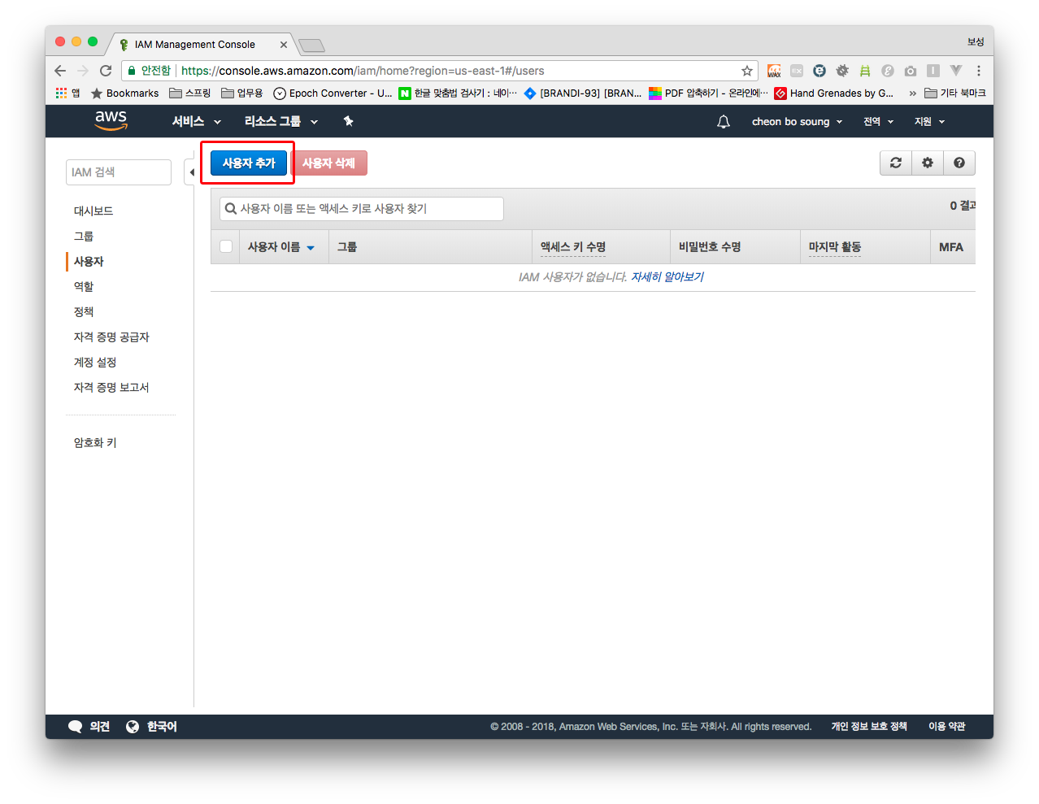Collapse the IAM sidebar arrow
The width and height of the screenshot is (1039, 804).
(191, 172)
